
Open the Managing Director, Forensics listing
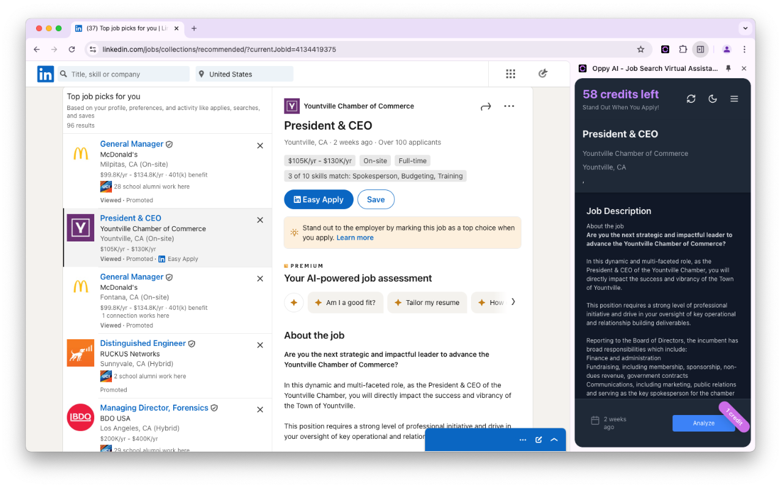point(154,408)
